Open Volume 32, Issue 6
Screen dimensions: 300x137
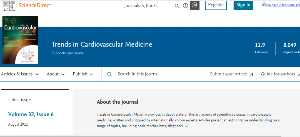[x=31, y=114]
